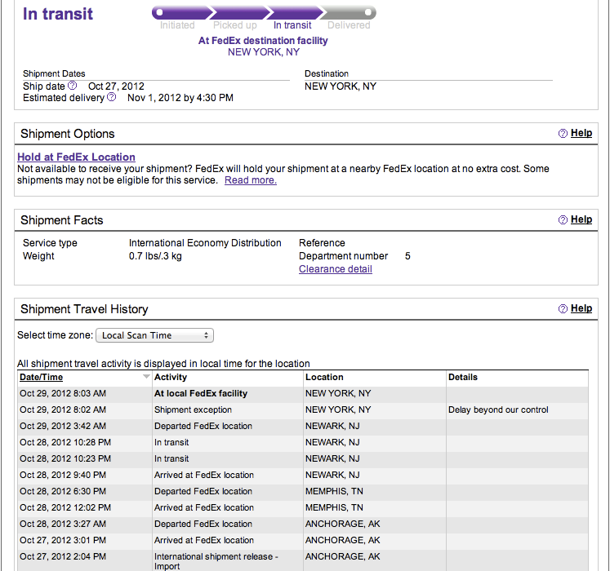This screenshot has height=571, width=610.
Task: Click 'International shipment release - Import' activity
Action: pos(216,561)
